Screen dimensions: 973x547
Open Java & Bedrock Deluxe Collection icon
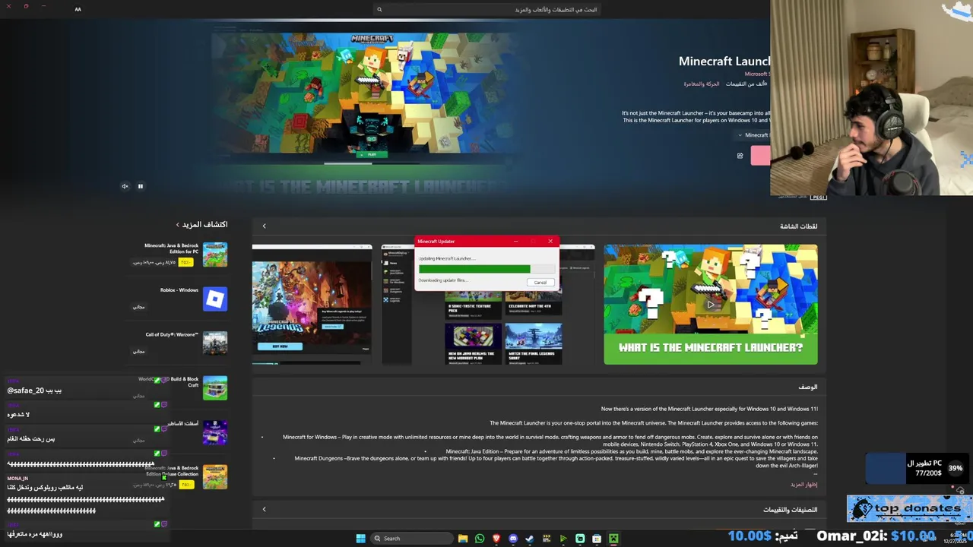[x=215, y=477]
